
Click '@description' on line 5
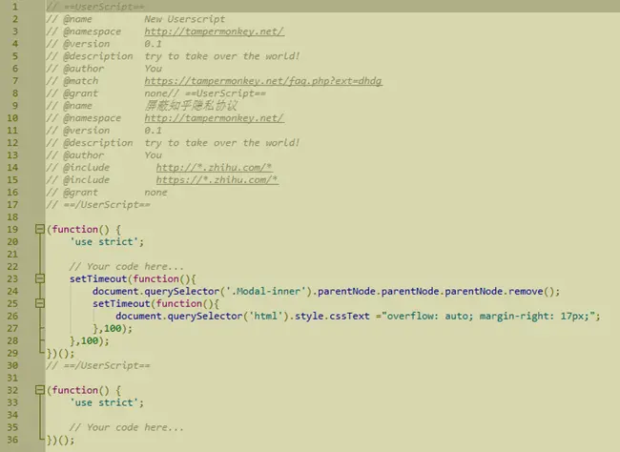pos(98,56)
